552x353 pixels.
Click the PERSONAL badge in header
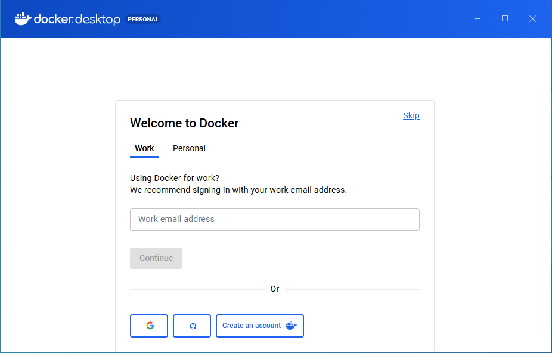pyautogui.click(x=143, y=19)
